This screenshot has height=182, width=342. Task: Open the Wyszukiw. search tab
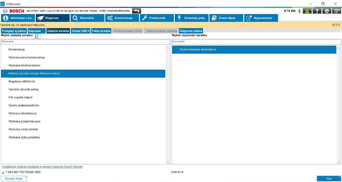coord(87,18)
